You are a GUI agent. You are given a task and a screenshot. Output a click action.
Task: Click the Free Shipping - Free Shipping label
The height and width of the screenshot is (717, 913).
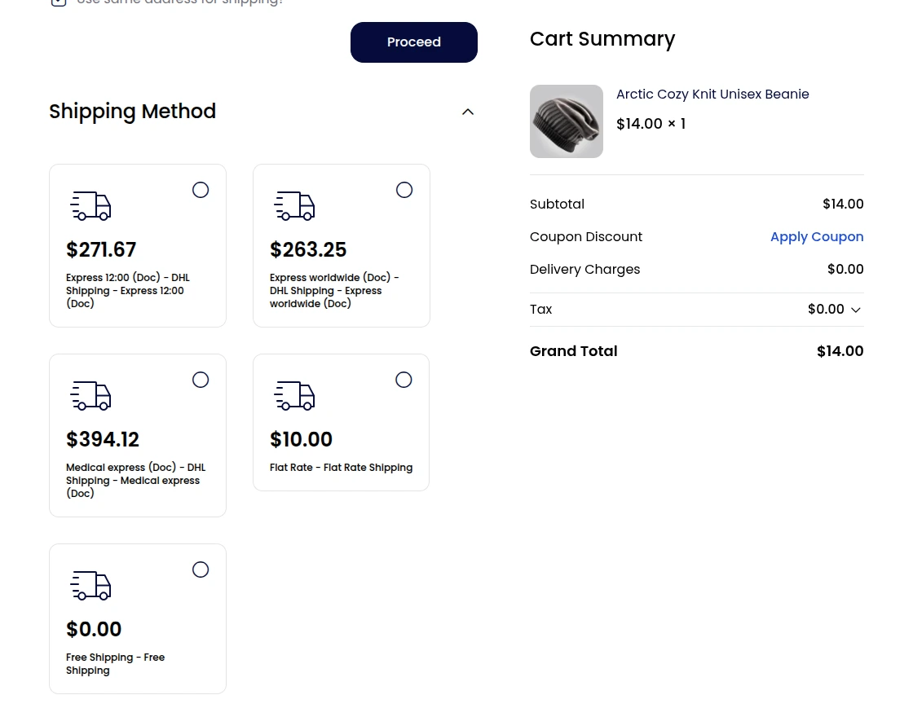click(x=115, y=663)
